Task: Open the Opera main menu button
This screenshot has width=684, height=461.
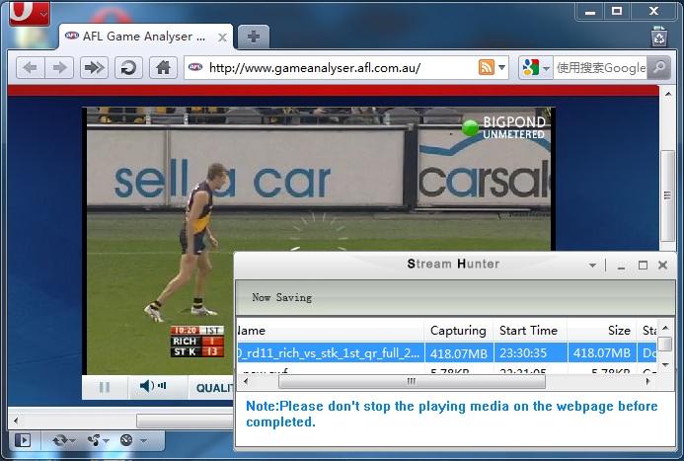Action: [30, 13]
